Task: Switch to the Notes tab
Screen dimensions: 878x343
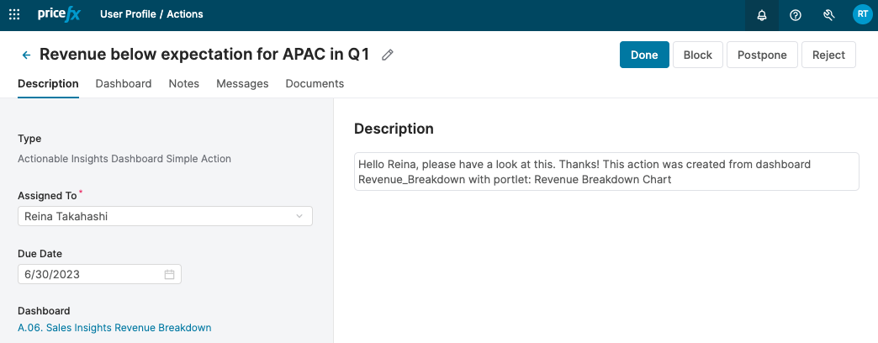Action: coord(184,84)
